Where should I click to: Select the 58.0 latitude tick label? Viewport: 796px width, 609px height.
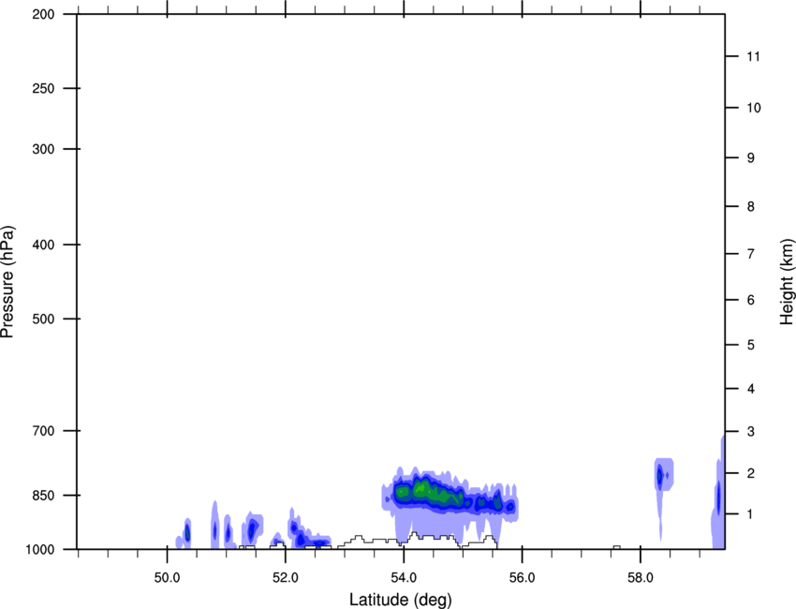640,576
